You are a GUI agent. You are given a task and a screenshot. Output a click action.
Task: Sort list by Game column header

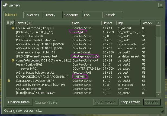pyautogui.click(x=86, y=23)
